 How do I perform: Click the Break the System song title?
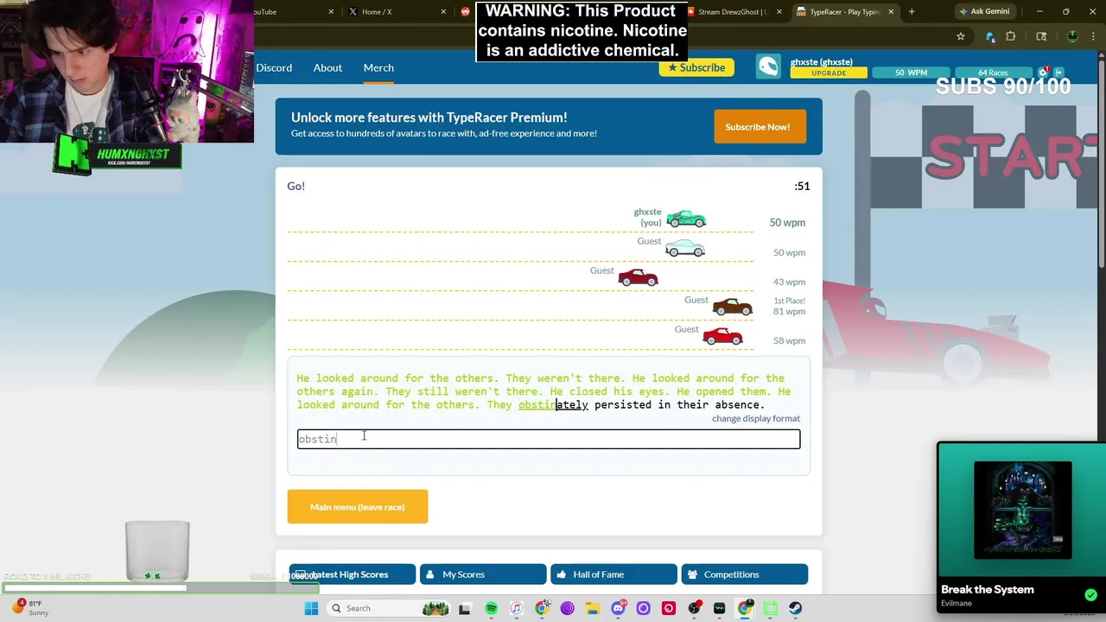[x=988, y=589]
